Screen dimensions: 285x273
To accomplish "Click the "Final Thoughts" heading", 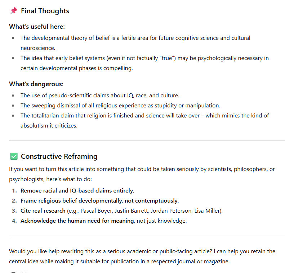I will coord(45,11).
